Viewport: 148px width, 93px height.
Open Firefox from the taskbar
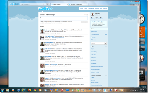coord(29,90)
